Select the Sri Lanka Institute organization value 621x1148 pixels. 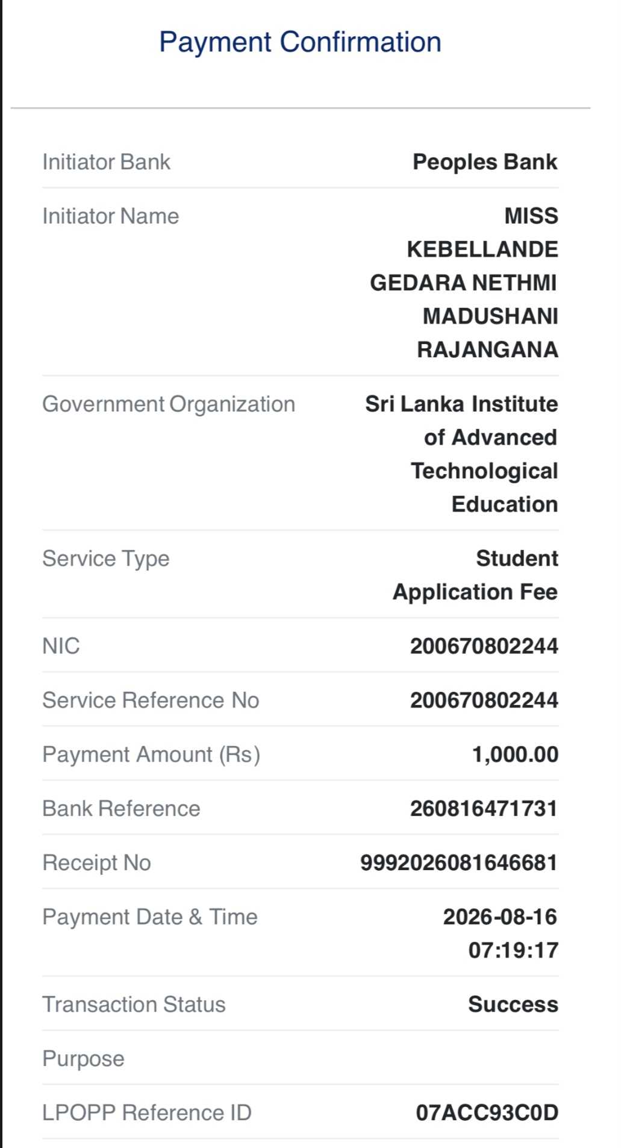pyautogui.click(x=461, y=454)
